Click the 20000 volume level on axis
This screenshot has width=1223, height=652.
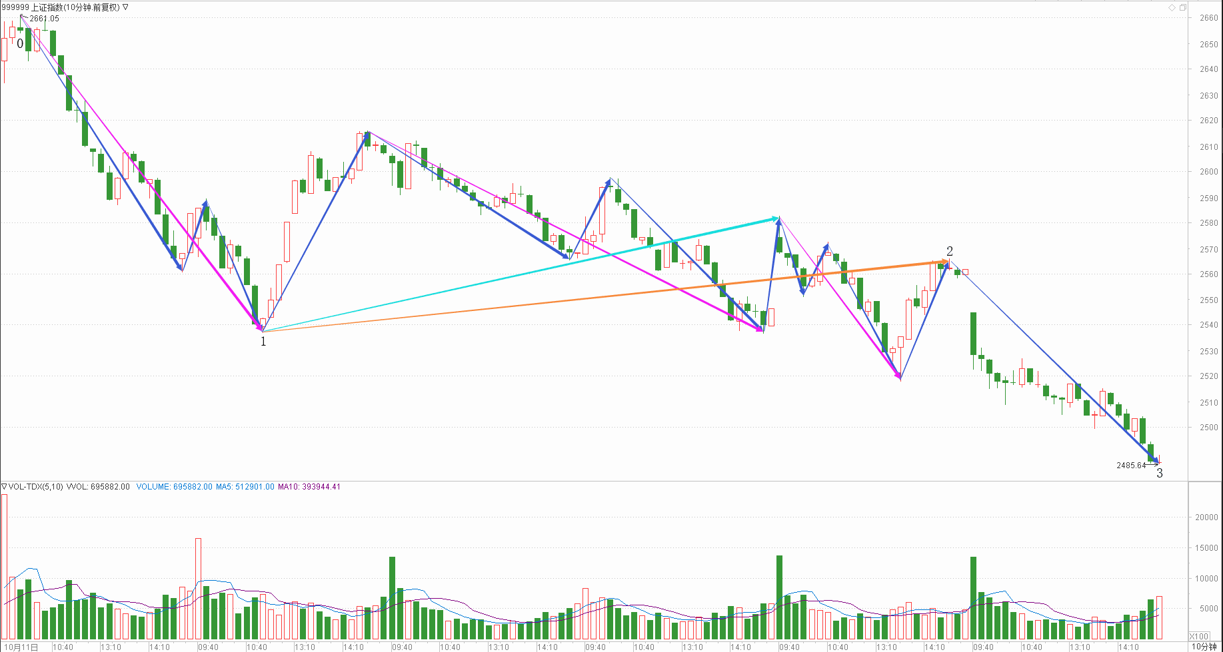pyautogui.click(x=1206, y=517)
